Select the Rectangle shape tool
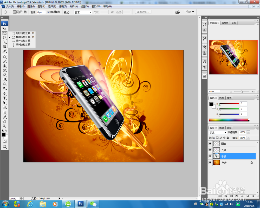Image resolution: width=260 pixels, height=208 pixels. [x=4, y=107]
